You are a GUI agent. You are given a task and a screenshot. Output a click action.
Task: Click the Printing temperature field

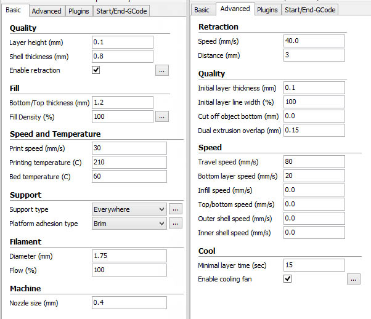129,162
